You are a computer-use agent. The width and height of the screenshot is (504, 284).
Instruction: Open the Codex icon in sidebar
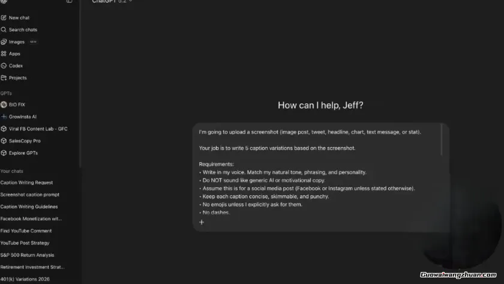[x=4, y=66]
